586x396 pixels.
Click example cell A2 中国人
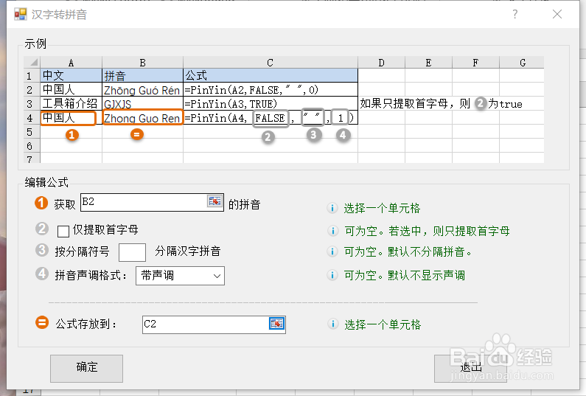pos(71,89)
